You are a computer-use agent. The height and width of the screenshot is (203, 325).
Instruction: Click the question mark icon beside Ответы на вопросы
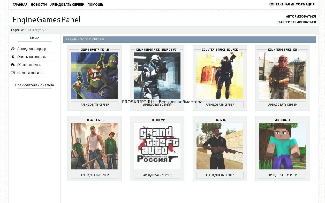13,57
